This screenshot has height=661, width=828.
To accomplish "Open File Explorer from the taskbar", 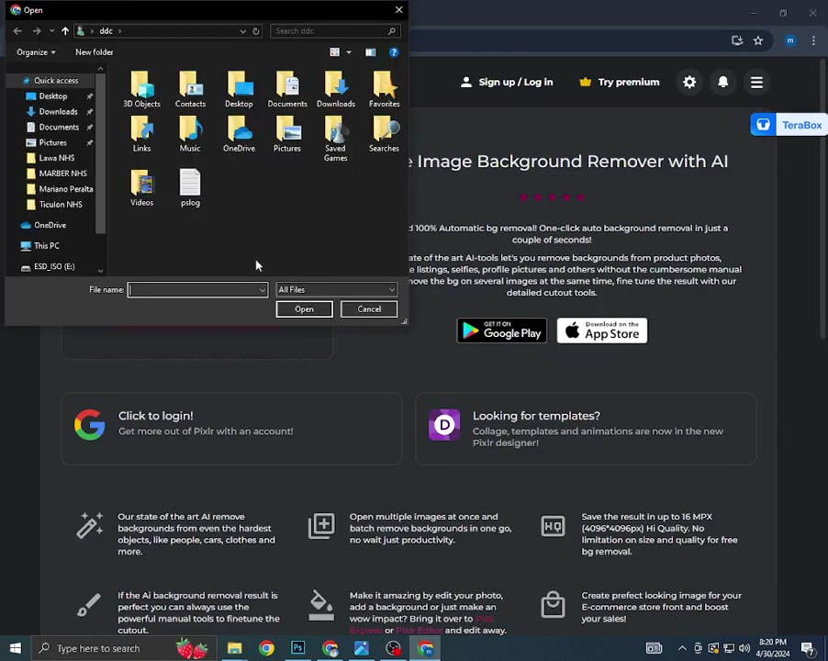I will pos(234,648).
